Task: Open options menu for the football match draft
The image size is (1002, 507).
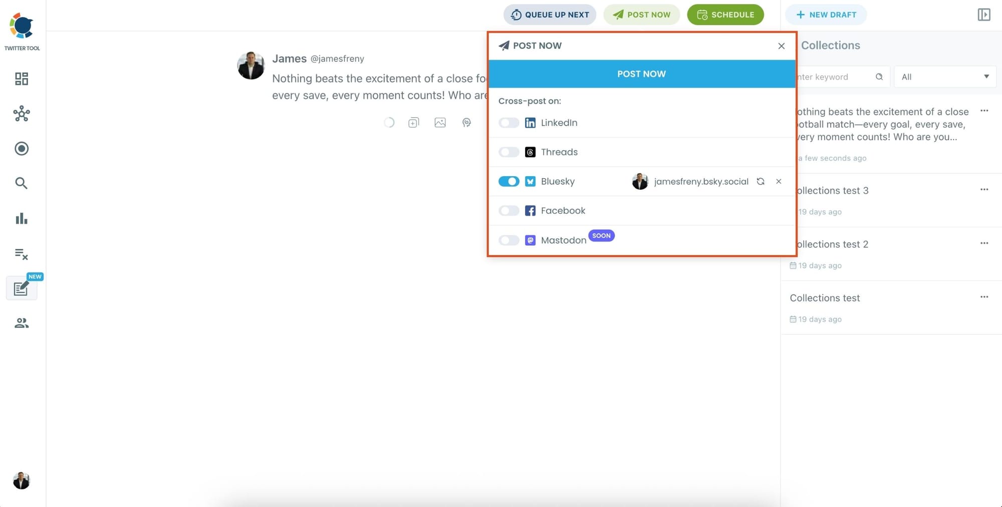Action: tap(984, 111)
